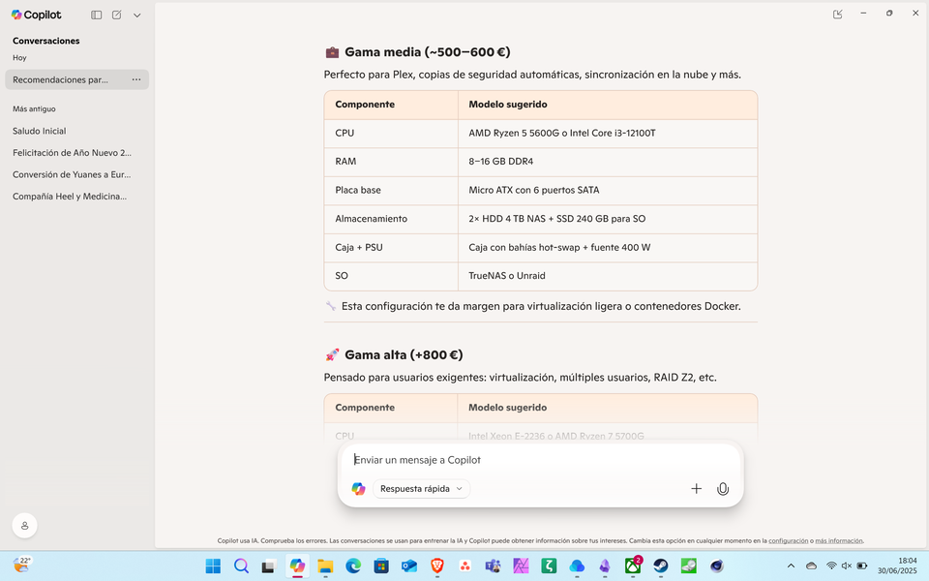Show hidden system tray icons
The width and height of the screenshot is (929, 581).
[791, 566]
